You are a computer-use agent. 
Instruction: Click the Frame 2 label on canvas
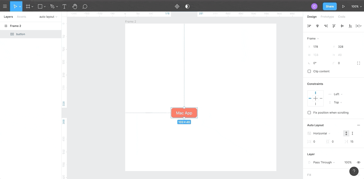click(131, 22)
